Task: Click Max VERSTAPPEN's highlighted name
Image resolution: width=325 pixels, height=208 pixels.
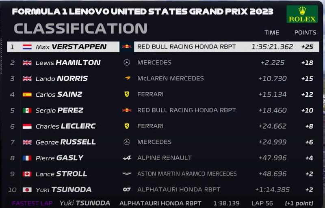Action: (71, 47)
